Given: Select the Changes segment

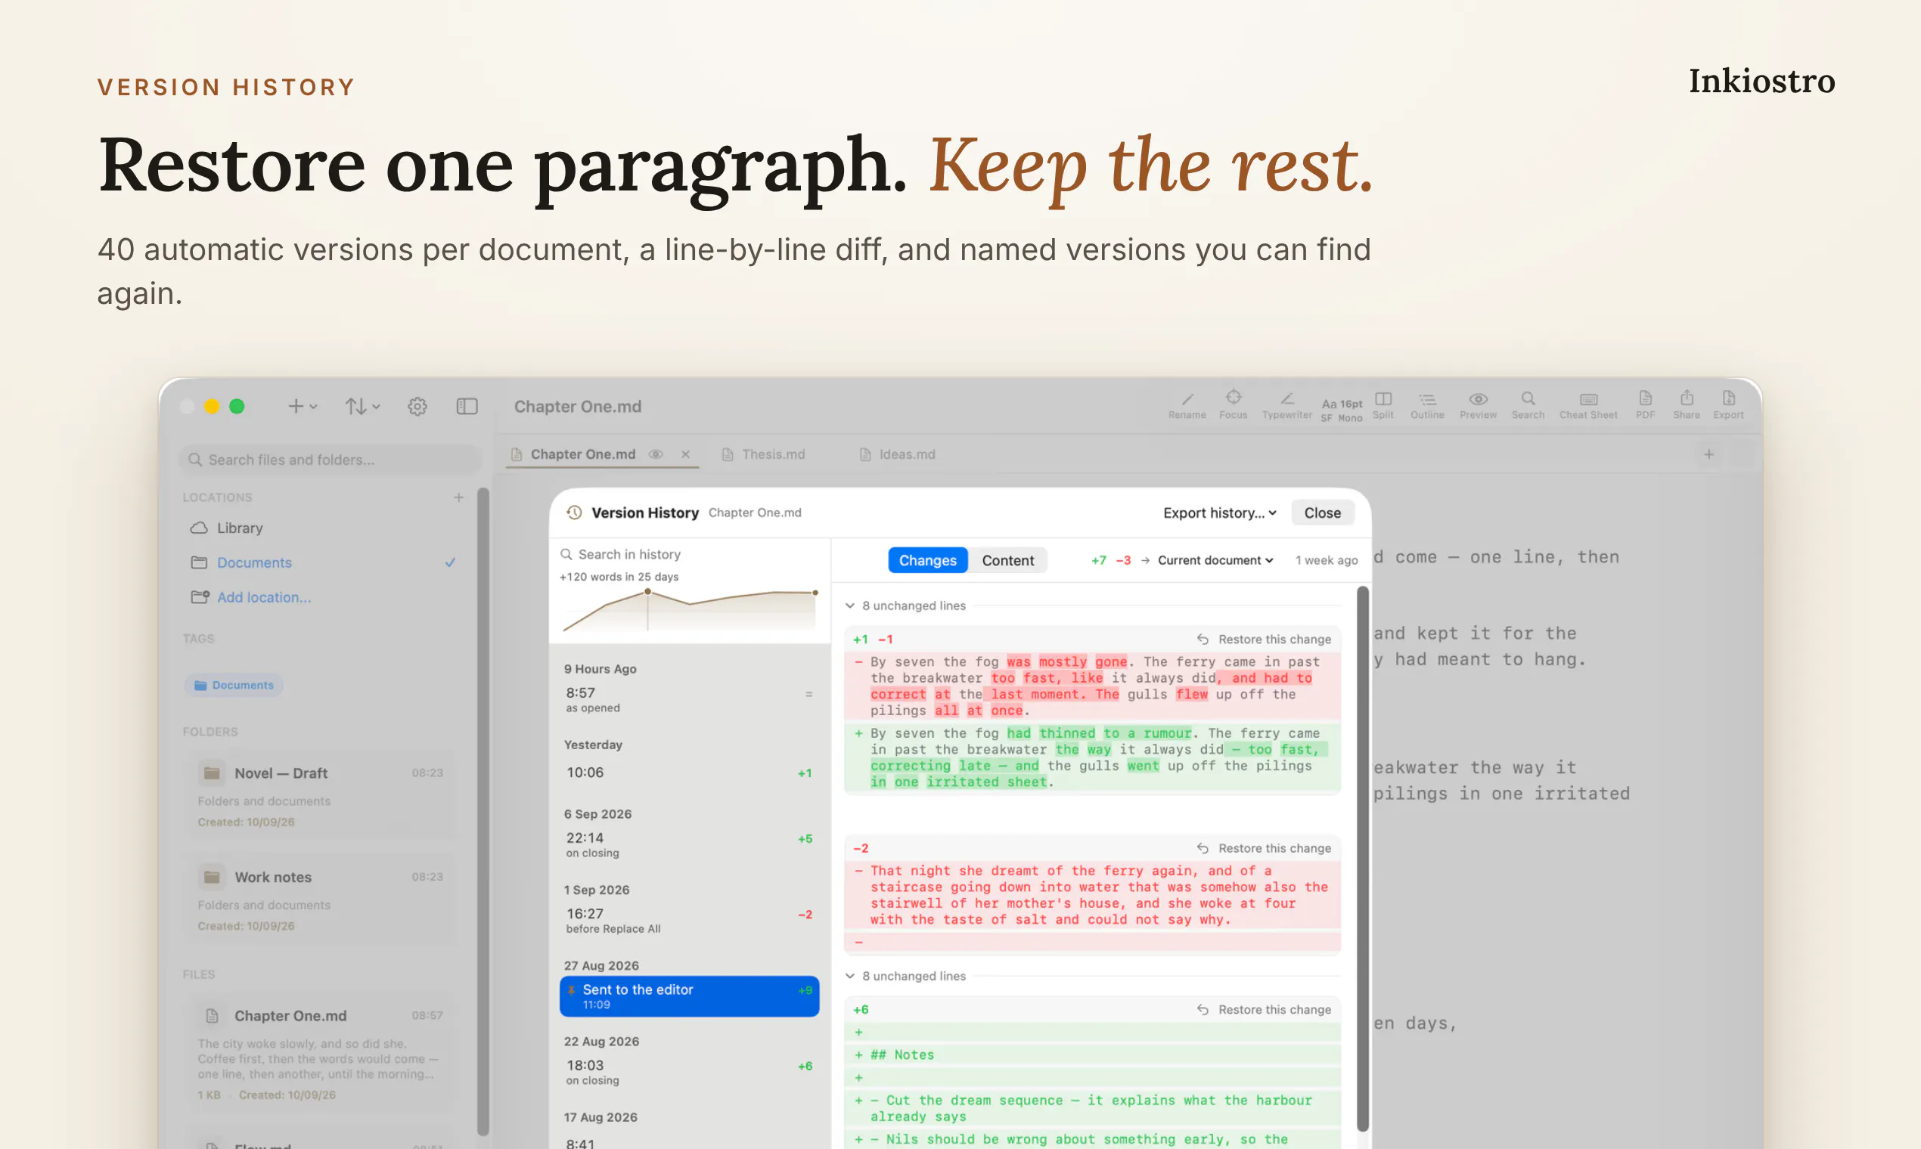Looking at the screenshot, I should pyautogui.click(x=927, y=560).
